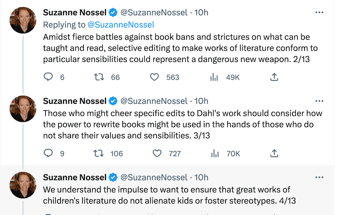This screenshot has width=338, height=215.
Task: Click the 3/13 tweet's profile avatar
Action: (23, 109)
